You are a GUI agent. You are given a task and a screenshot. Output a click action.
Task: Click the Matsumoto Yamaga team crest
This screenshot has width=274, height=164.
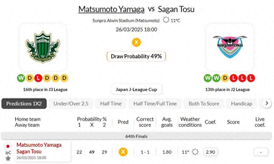coord(43,47)
